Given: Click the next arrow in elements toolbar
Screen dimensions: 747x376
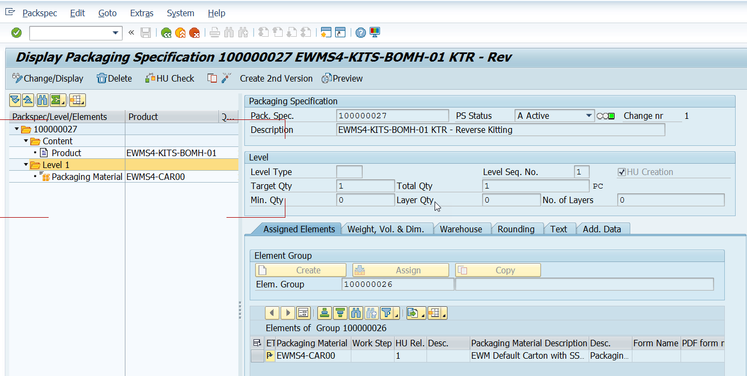Looking at the screenshot, I should [x=288, y=313].
